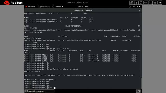Select student@workstation task in bottom window list
This screenshot has width=166, height=93.
pyautogui.click(x=39, y=91)
